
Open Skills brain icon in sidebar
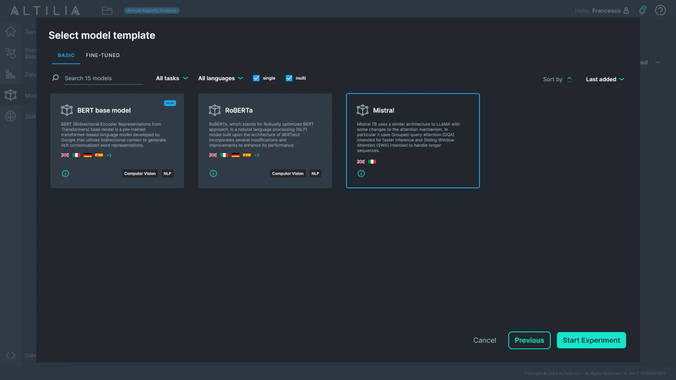(x=11, y=116)
